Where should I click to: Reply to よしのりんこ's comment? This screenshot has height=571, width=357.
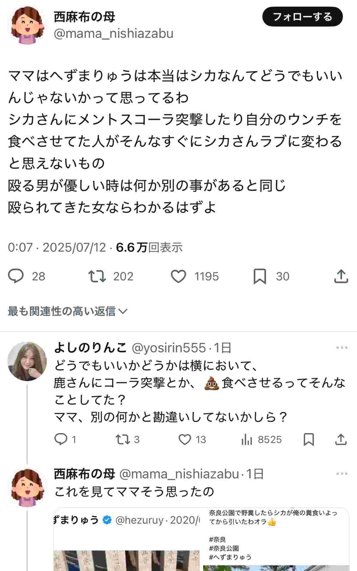[x=61, y=439]
